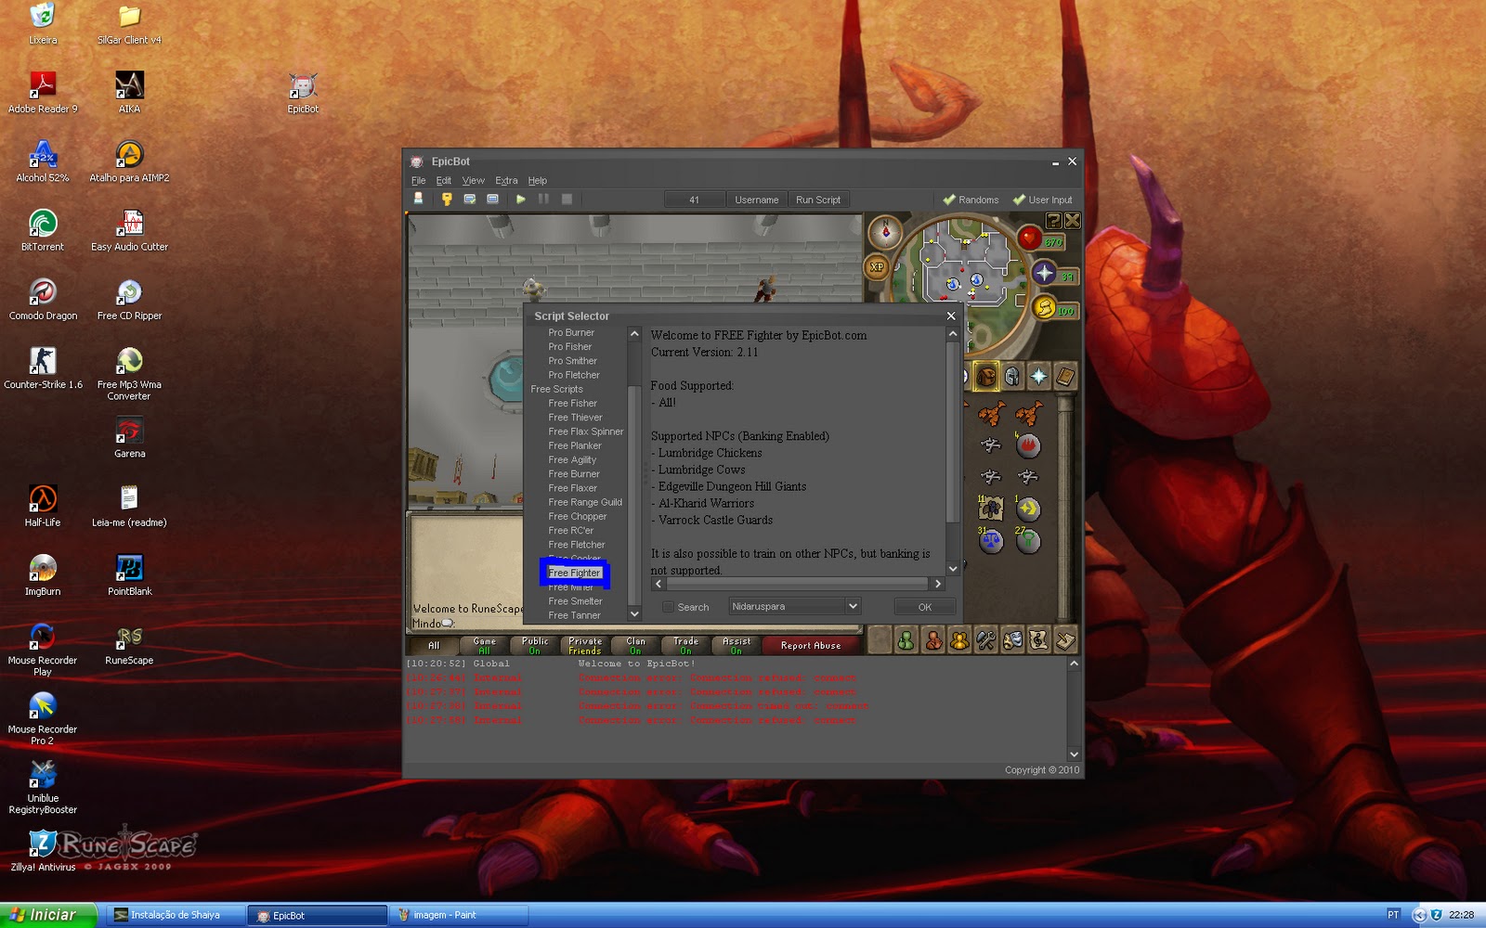Click the compass icon beside the minimap

885,231
